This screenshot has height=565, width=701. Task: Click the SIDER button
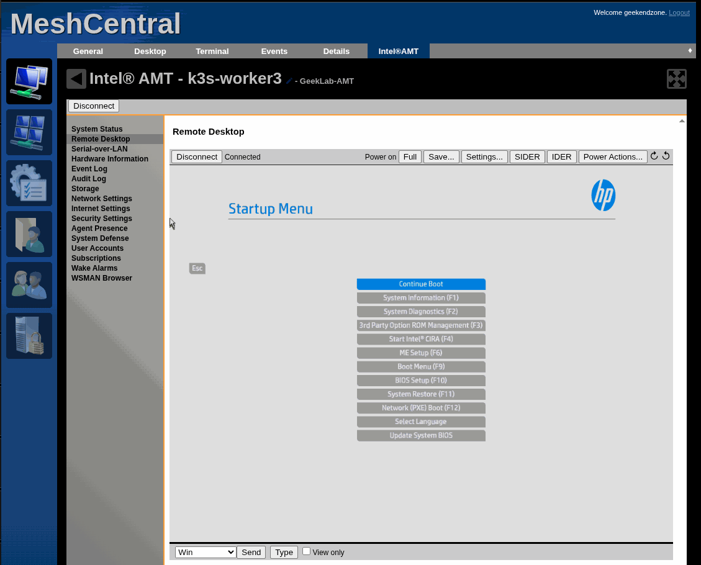coord(527,157)
